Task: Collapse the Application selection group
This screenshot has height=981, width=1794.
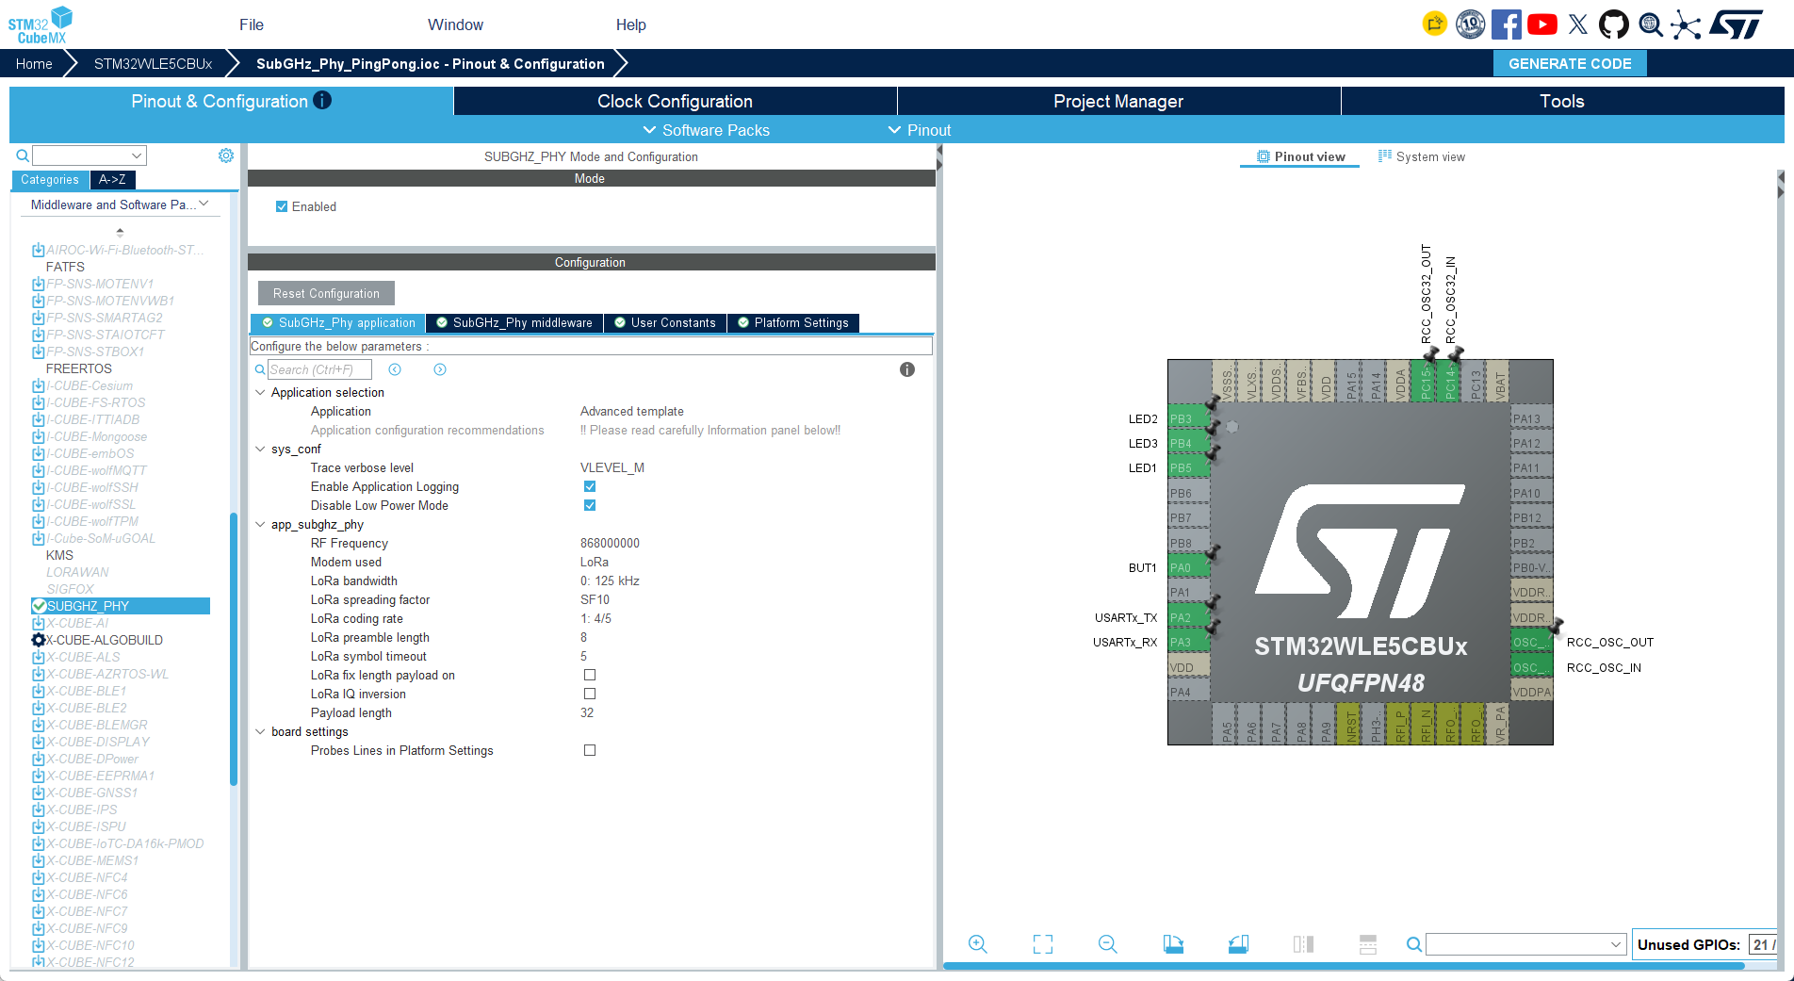Action: click(260, 392)
